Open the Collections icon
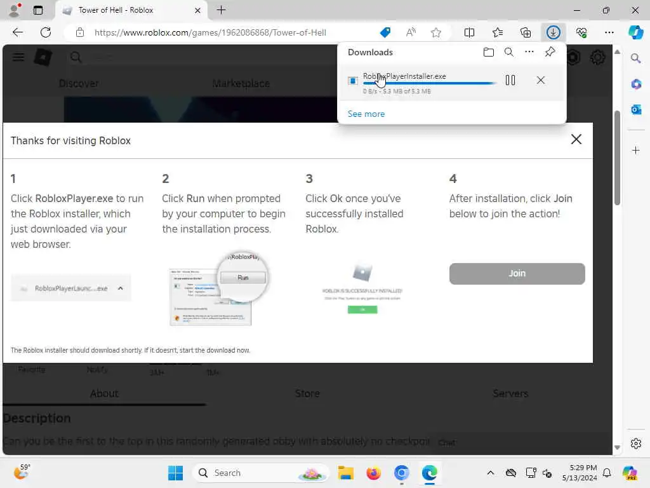Screen dimensions: 650x488 pyautogui.click(x=525, y=32)
